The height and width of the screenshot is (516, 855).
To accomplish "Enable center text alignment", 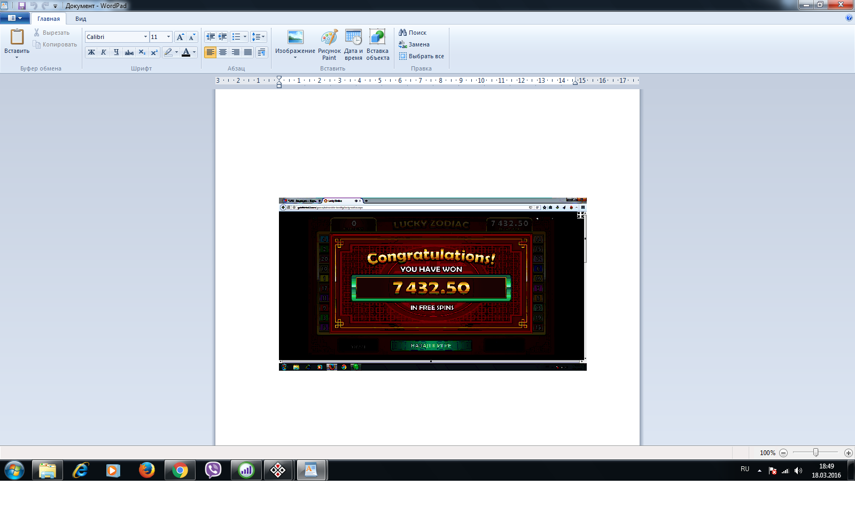I will (223, 52).
